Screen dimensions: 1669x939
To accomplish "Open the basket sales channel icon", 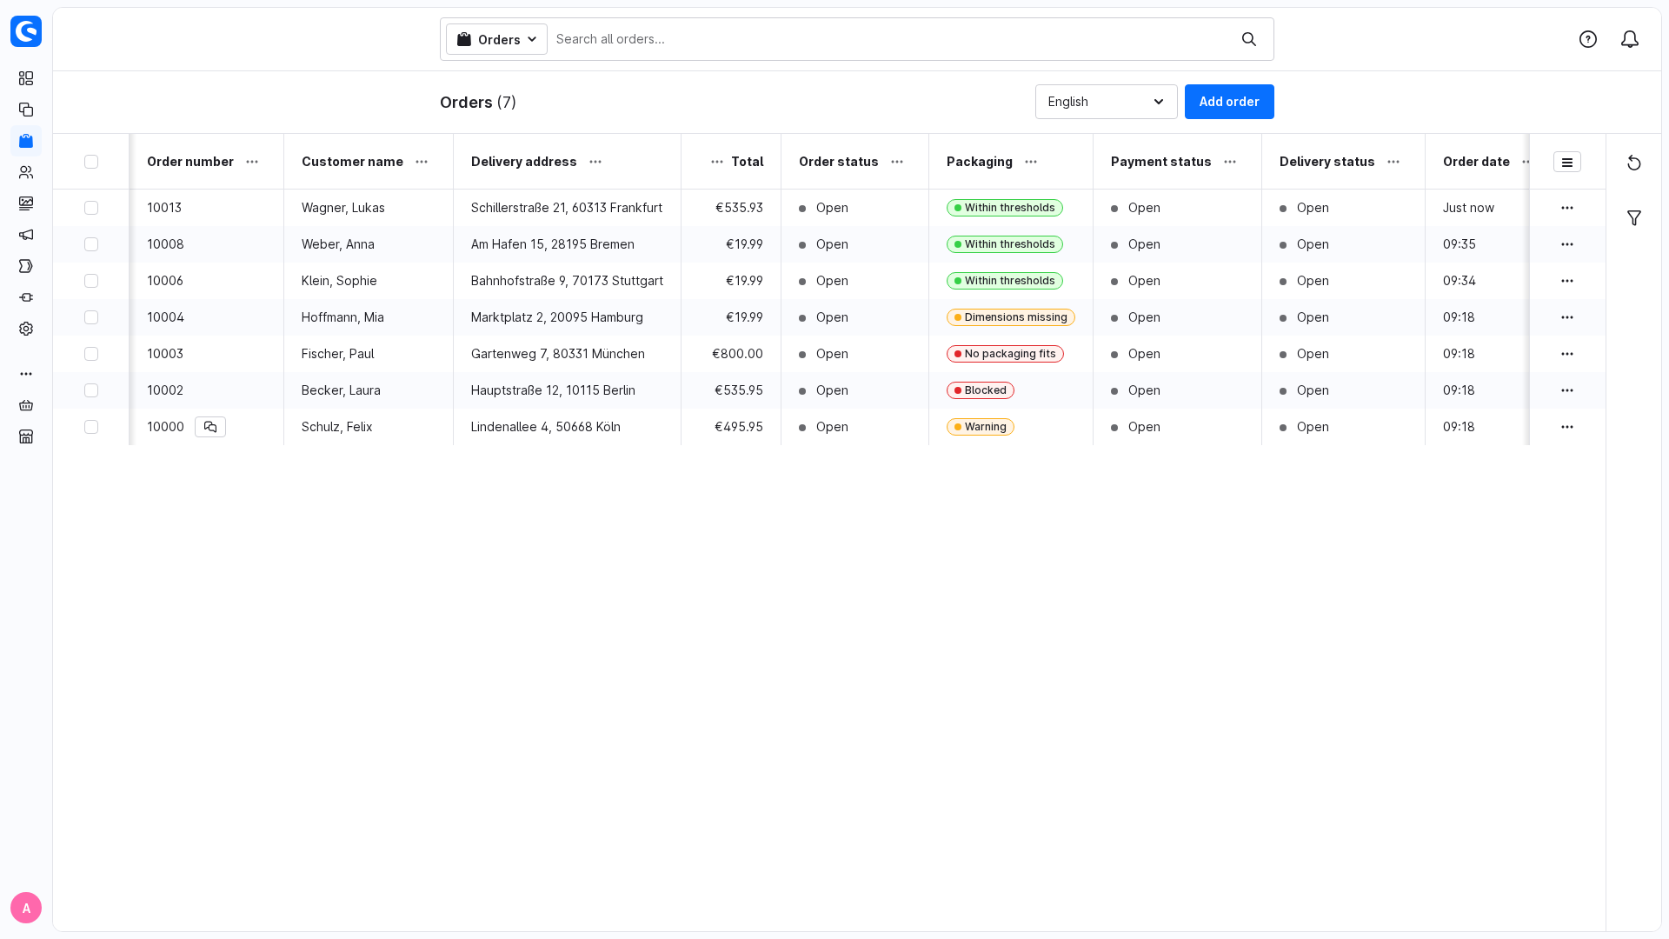I will [26, 405].
